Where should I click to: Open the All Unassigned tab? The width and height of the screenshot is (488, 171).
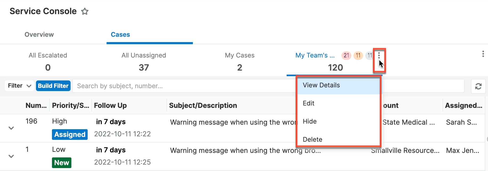pos(144,61)
